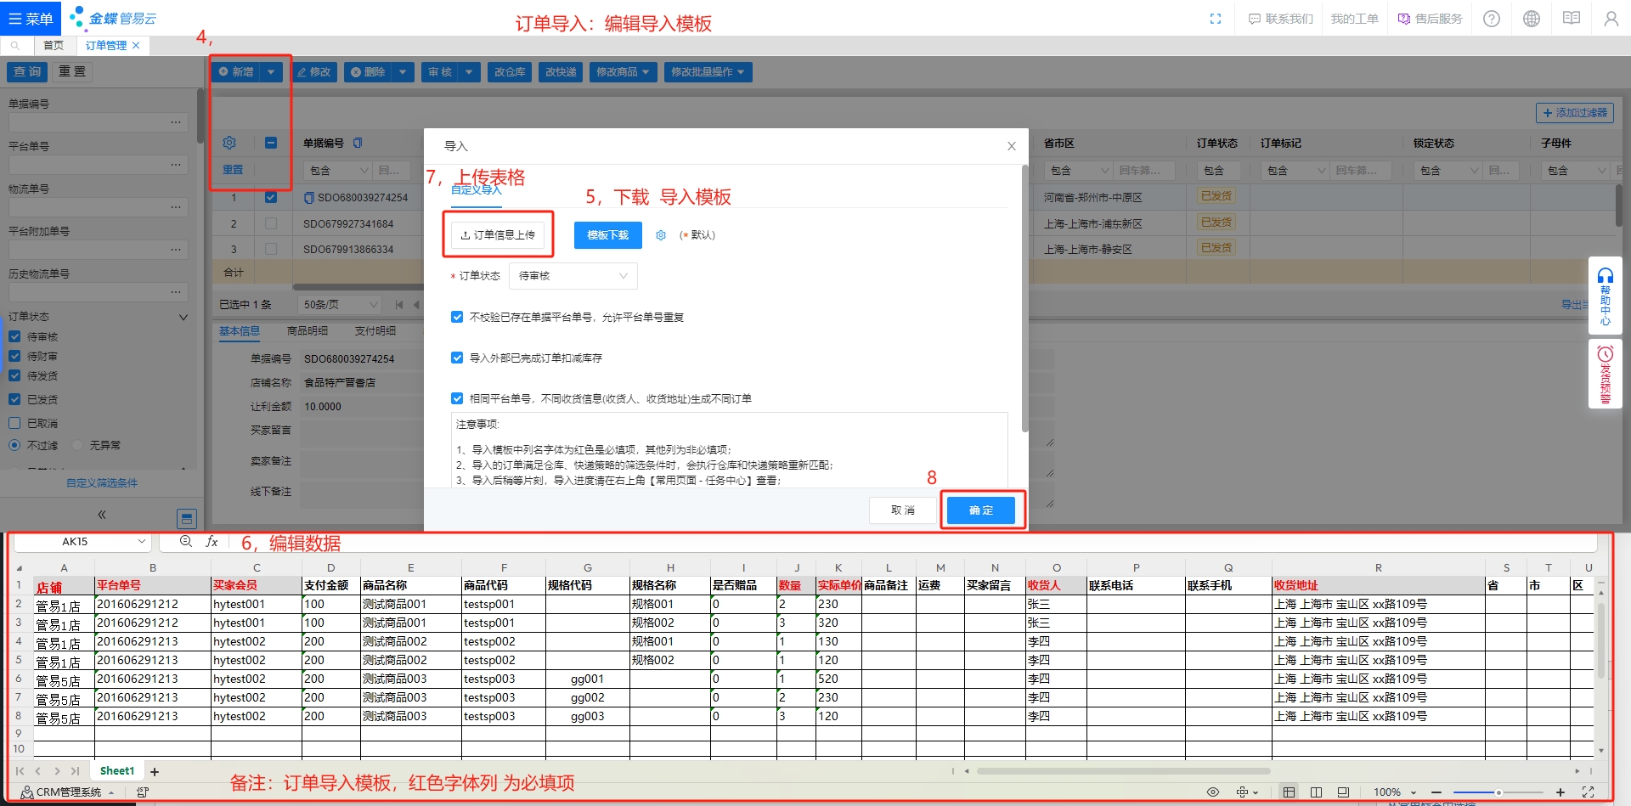Open the help question mark icon

coord(1492,19)
